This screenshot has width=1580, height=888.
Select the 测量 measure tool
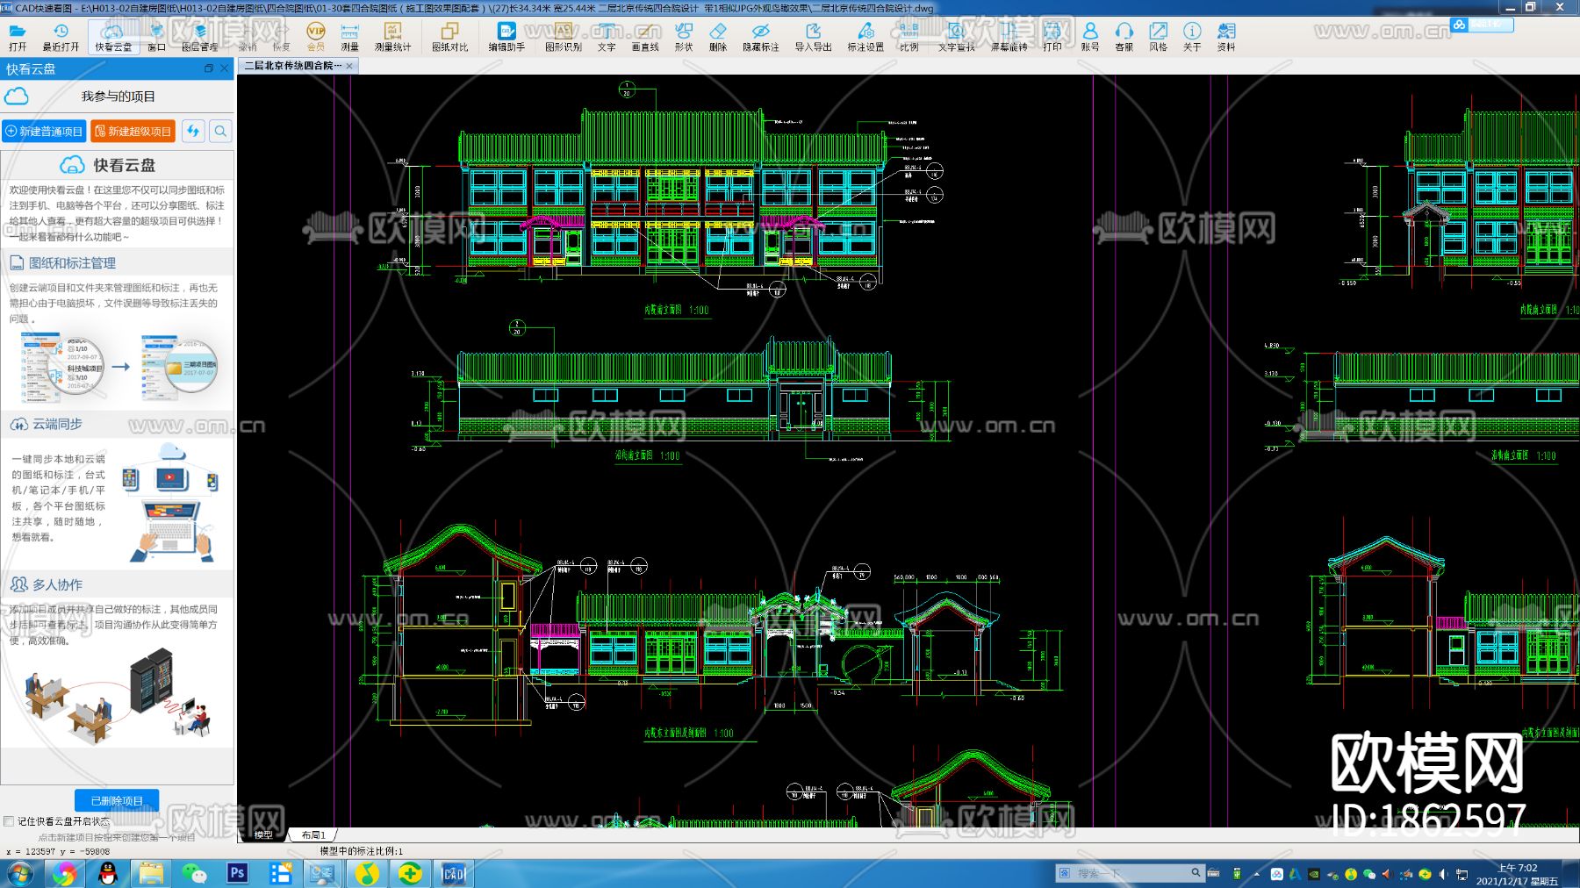pos(349,36)
